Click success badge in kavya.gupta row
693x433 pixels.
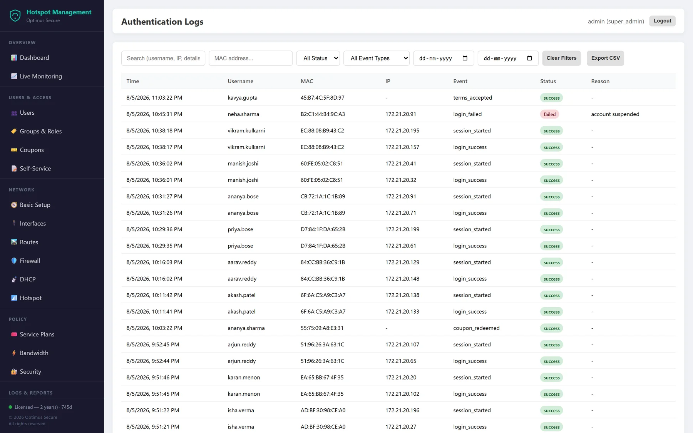click(551, 98)
